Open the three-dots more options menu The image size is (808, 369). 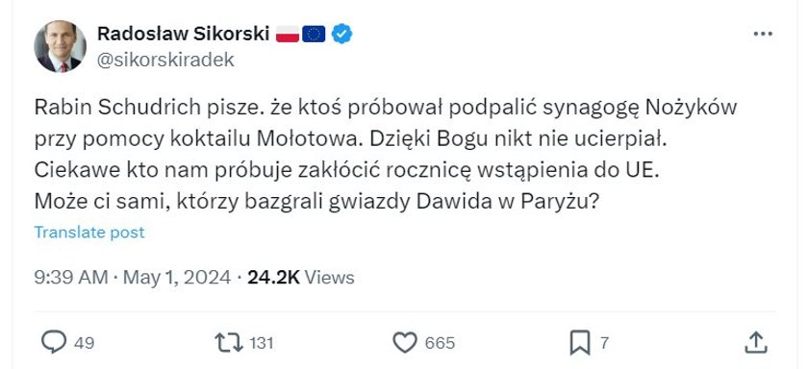[763, 34]
